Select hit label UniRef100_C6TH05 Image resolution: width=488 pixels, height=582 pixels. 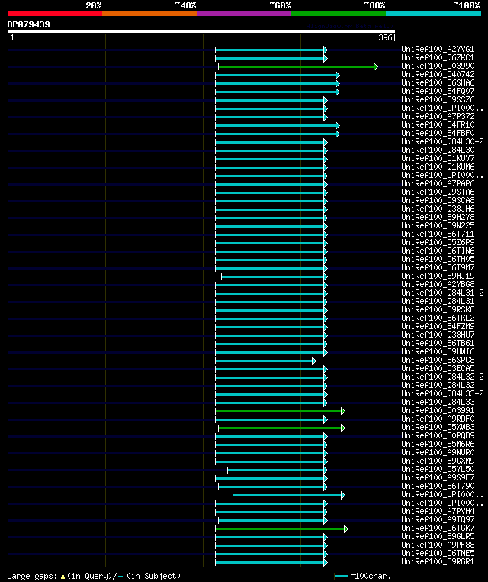(438, 259)
